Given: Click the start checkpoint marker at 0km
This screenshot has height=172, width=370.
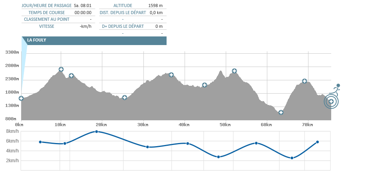Looking at the screenshot, I should click(21, 98).
